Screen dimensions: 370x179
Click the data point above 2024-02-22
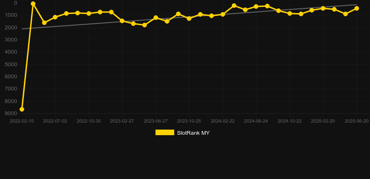(222, 14)
